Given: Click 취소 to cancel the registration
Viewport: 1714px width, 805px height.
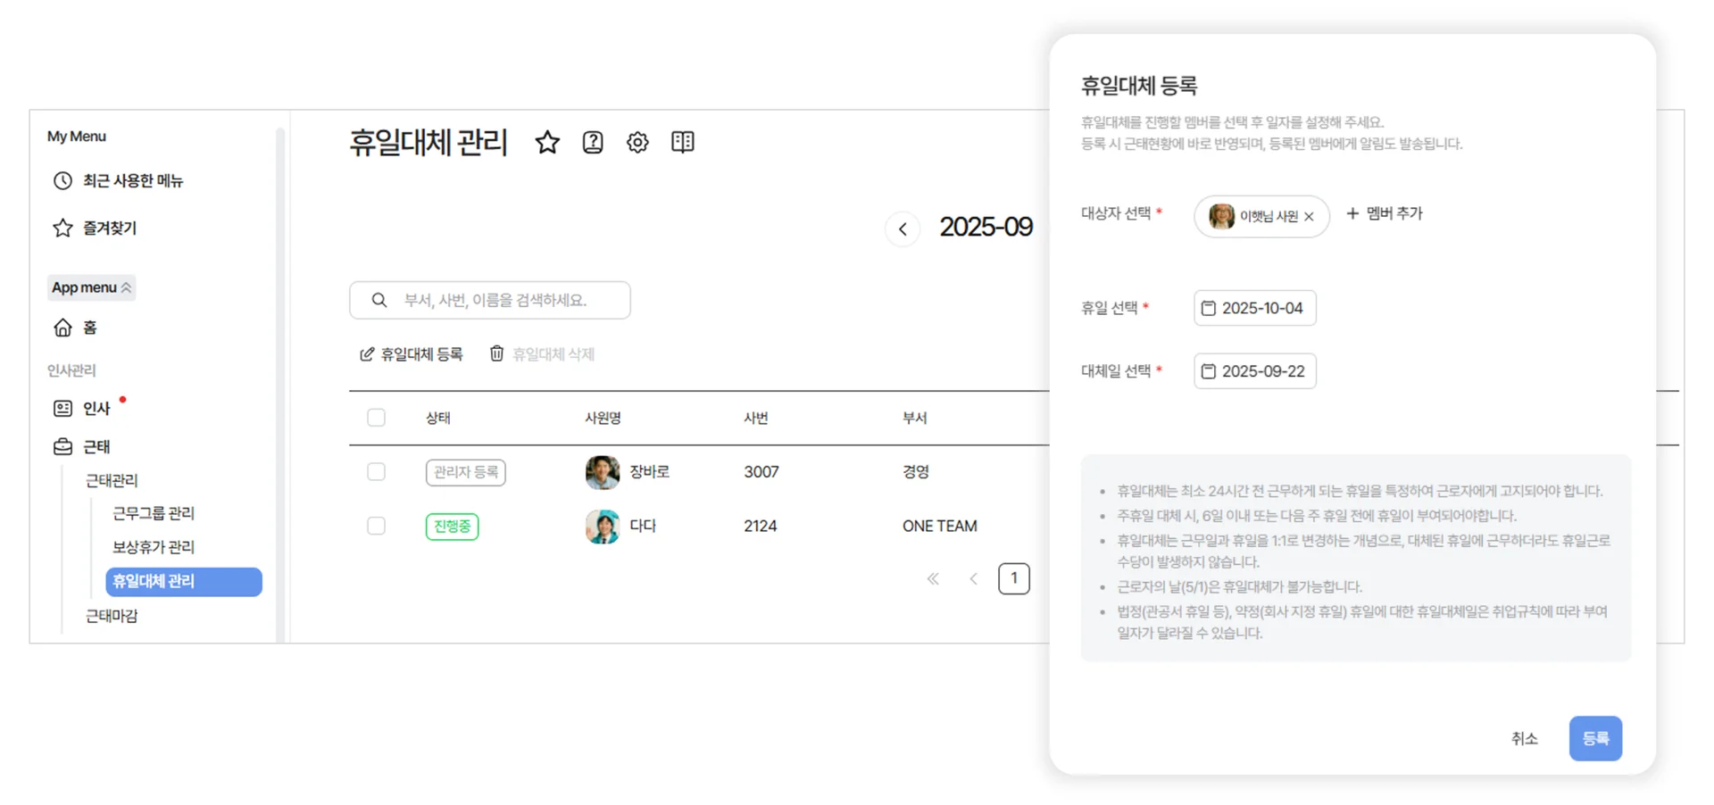Looking at the screenshot, I should (1525, 738).
